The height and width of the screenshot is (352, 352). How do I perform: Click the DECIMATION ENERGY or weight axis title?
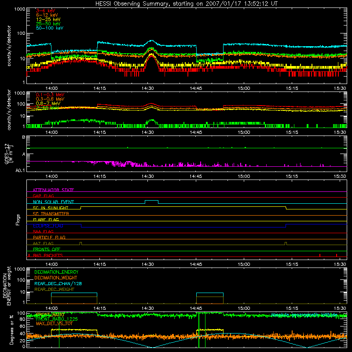[x=7, y=286]
